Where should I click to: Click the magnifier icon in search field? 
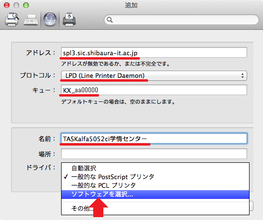point(110,20)
